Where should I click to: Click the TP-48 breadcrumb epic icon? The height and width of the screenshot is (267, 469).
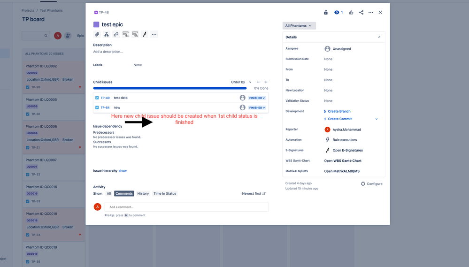pos(96,12)
